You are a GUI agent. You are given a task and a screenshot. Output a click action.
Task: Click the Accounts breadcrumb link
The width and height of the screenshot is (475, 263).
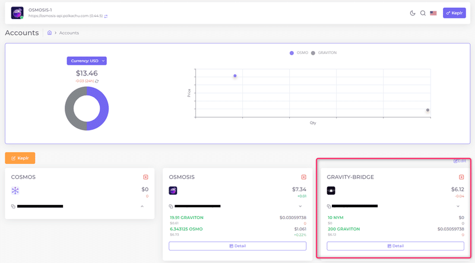(69, 33)
